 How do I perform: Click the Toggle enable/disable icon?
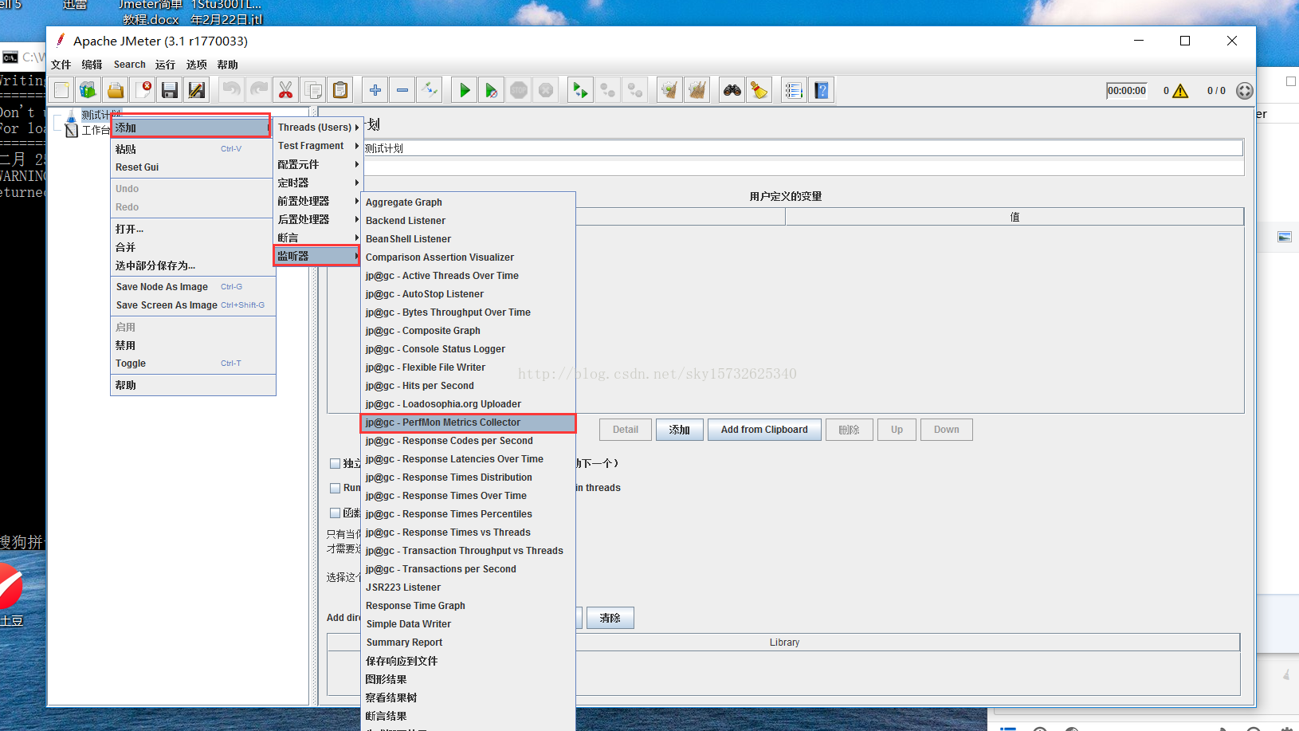430,90
